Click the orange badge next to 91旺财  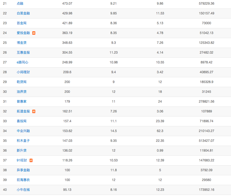pos(31,160)
